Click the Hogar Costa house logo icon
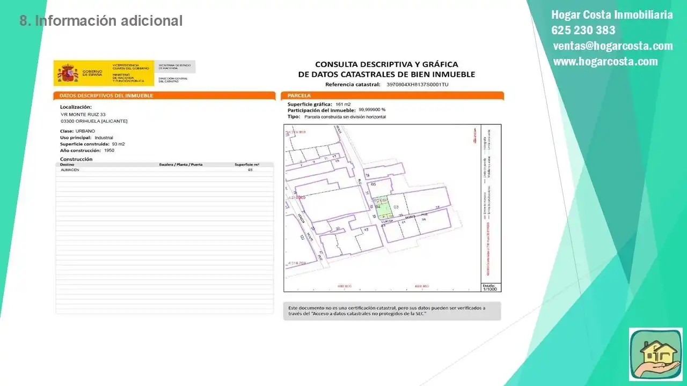Viewport: 687px width, 386px height. pos(655,354)
